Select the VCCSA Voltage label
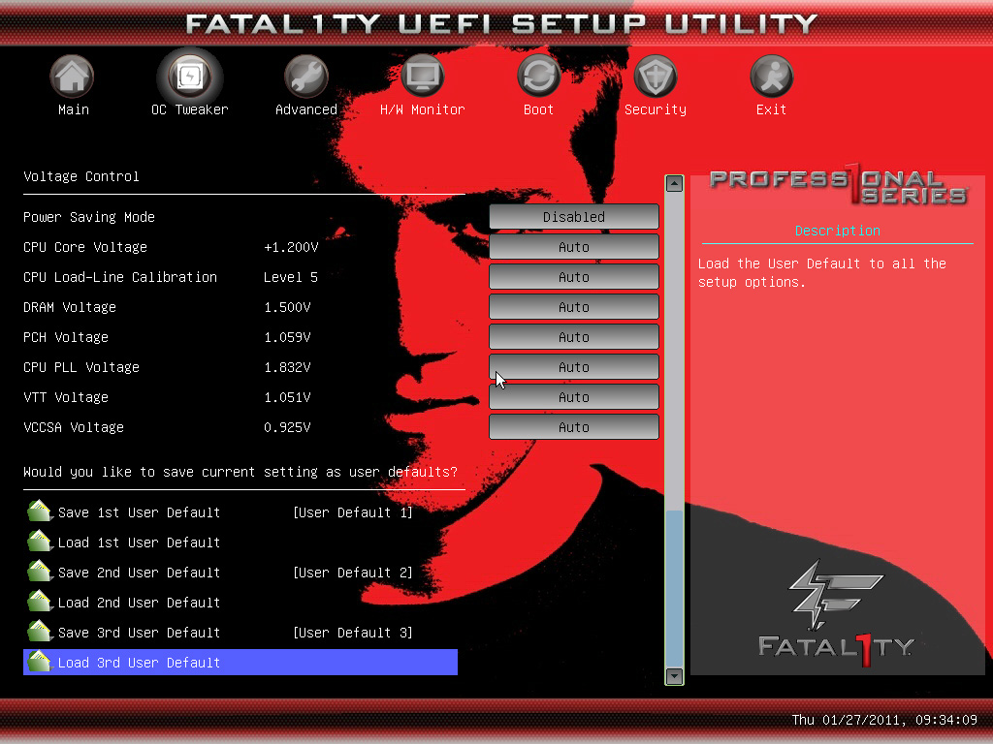The width and height of the screenshot is (993, 744). click(74, 427)
